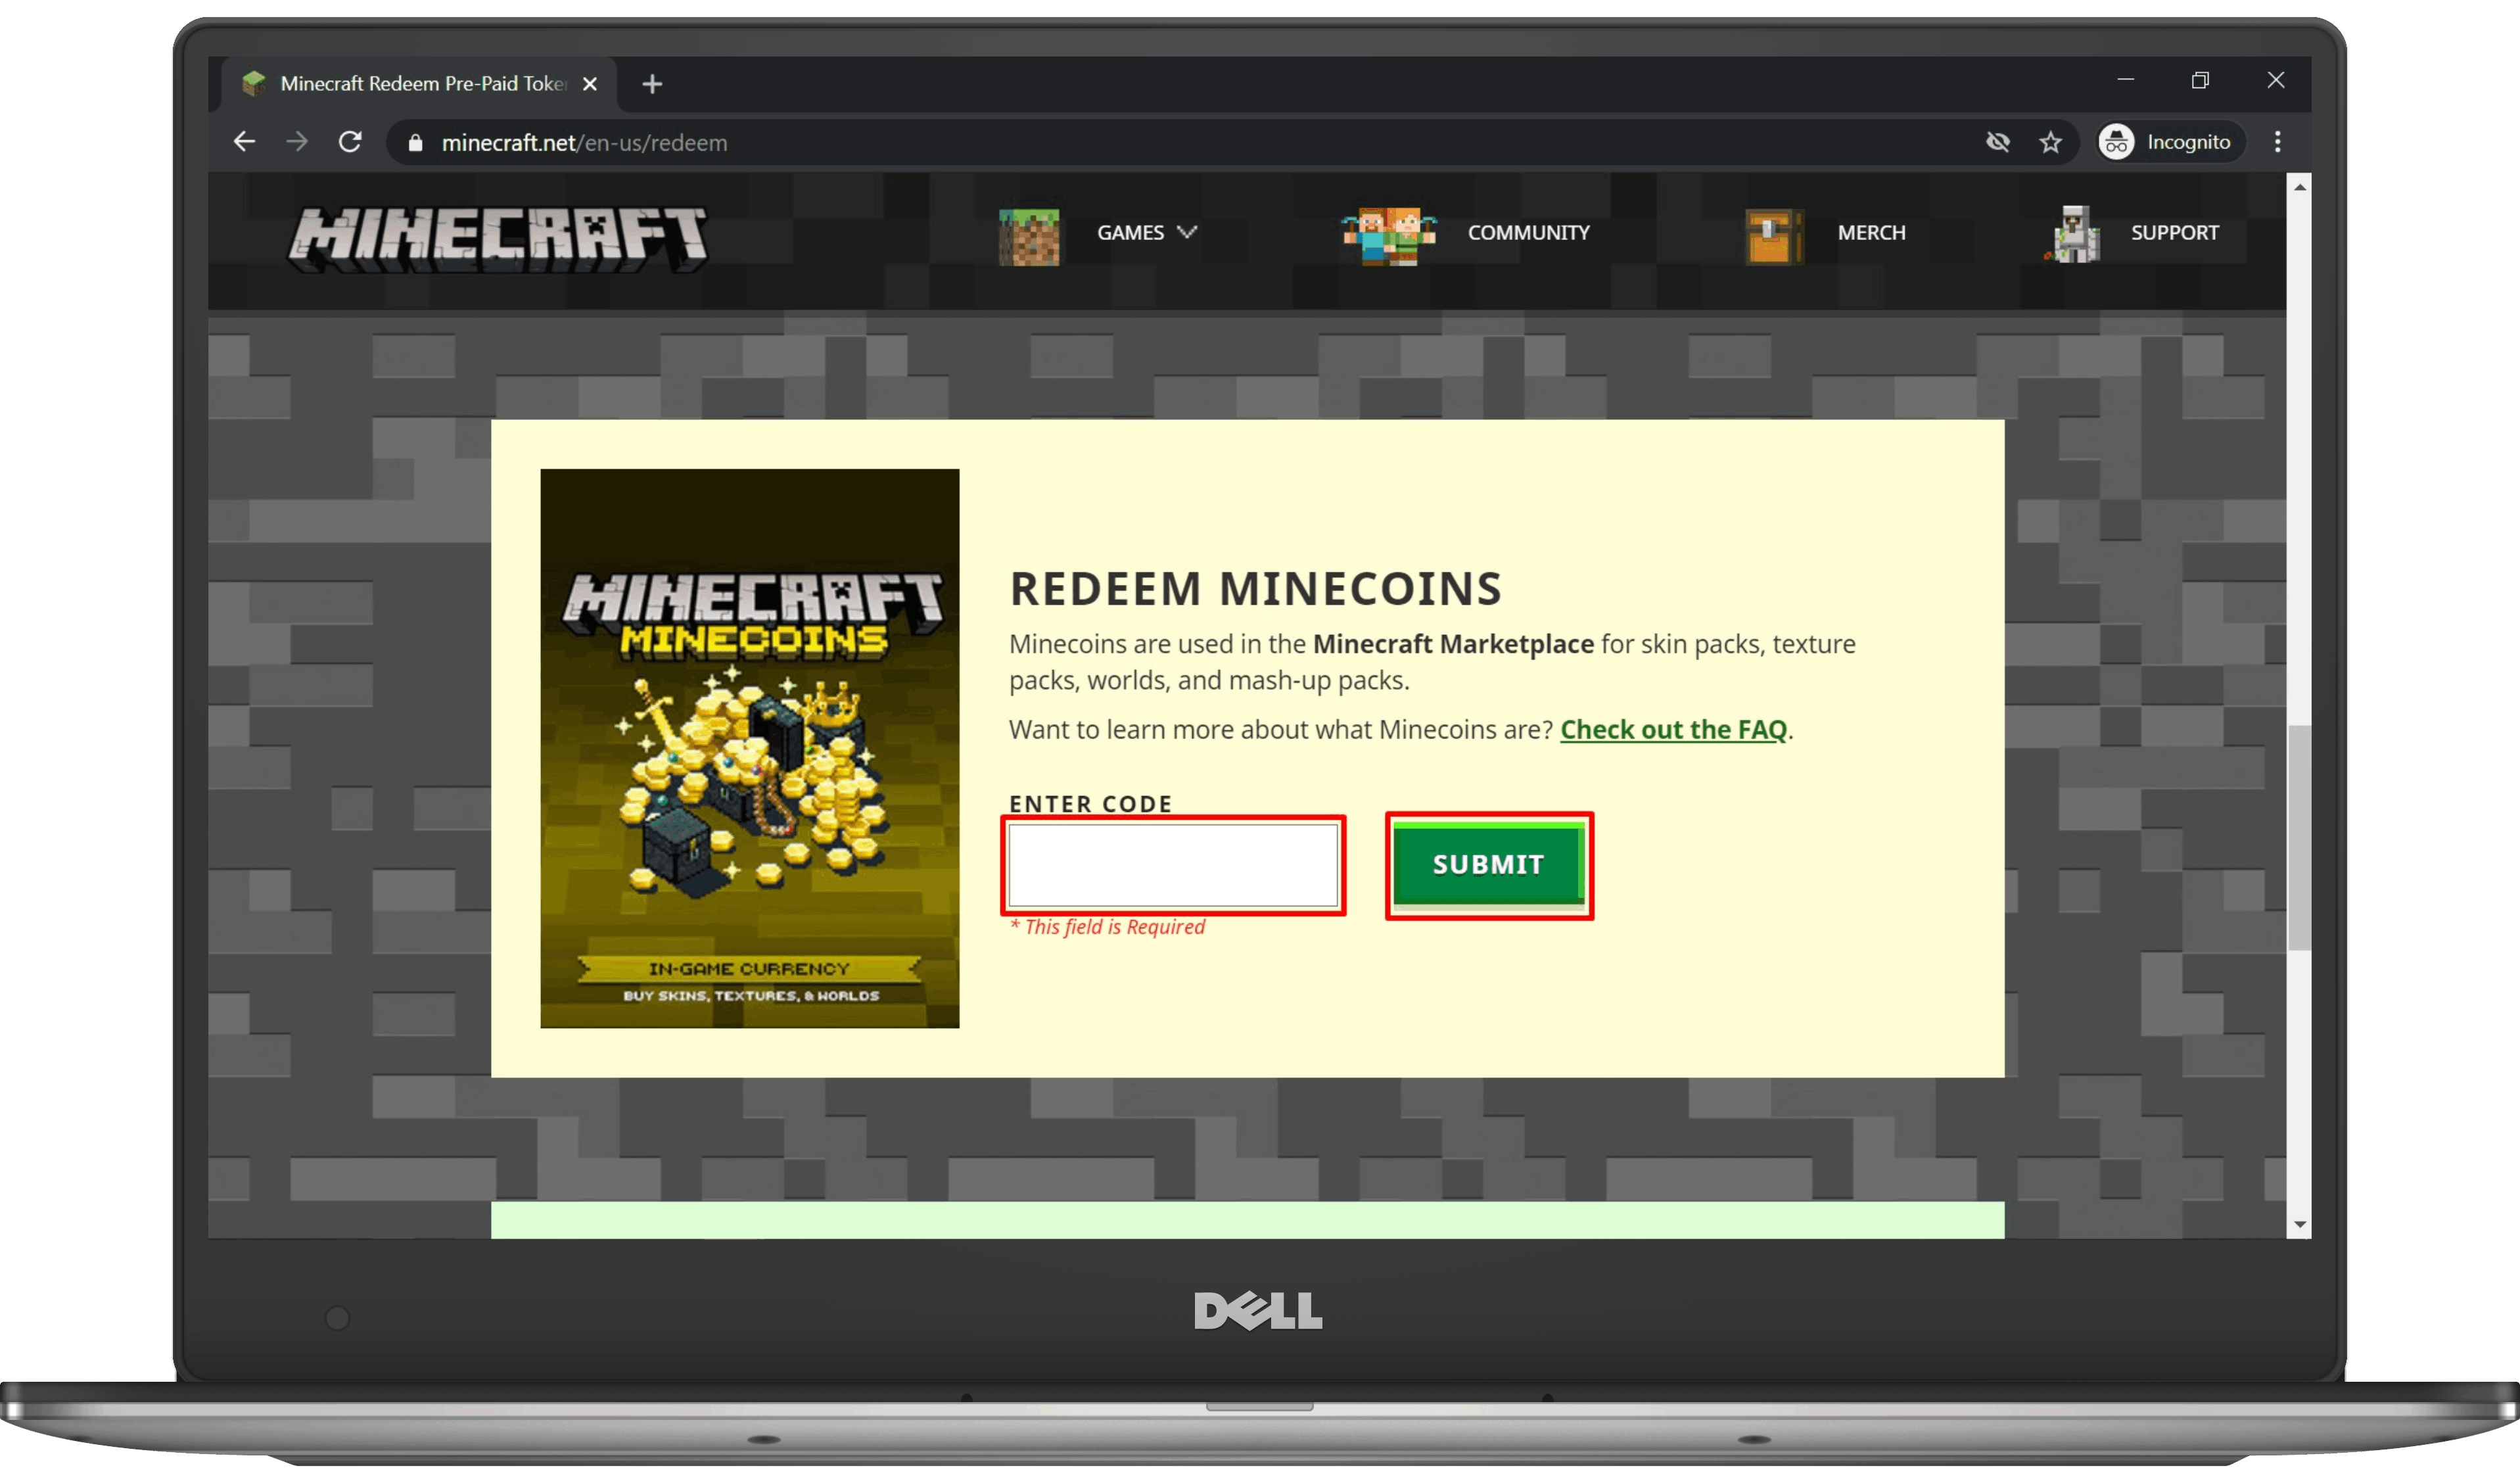This screenshot has height=1483, width=2520.
Task: Toggle the bookmark star for this page
Action: coord(2051,142)
